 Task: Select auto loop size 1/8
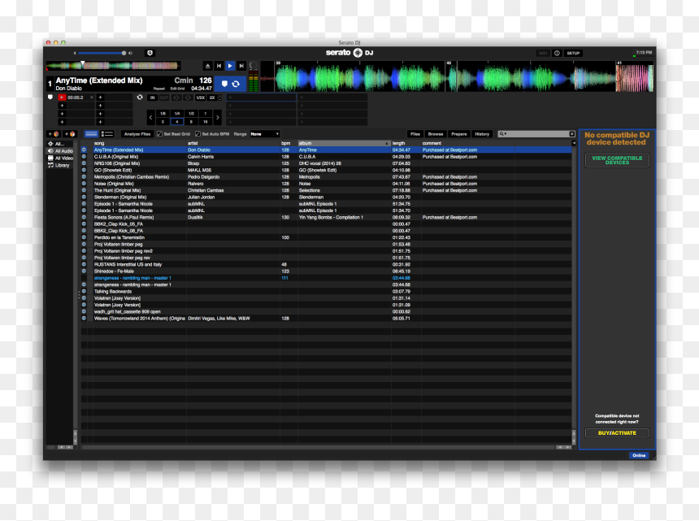[x=163, y=114]
